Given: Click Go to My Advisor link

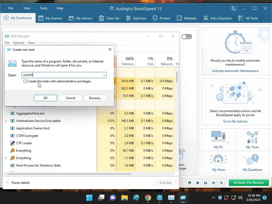Looking at the screenshot, I should coord(235,121).
